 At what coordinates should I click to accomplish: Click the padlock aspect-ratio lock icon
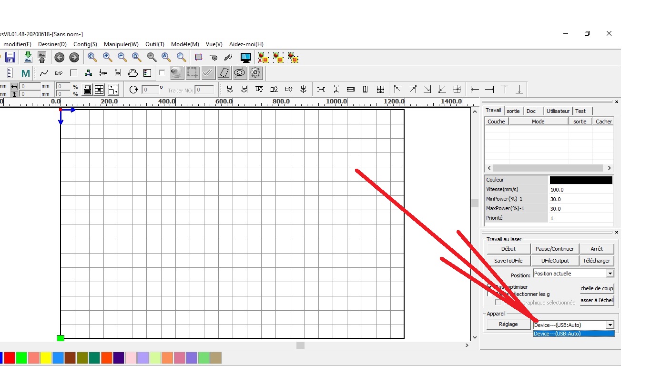(x=87, y=90)
